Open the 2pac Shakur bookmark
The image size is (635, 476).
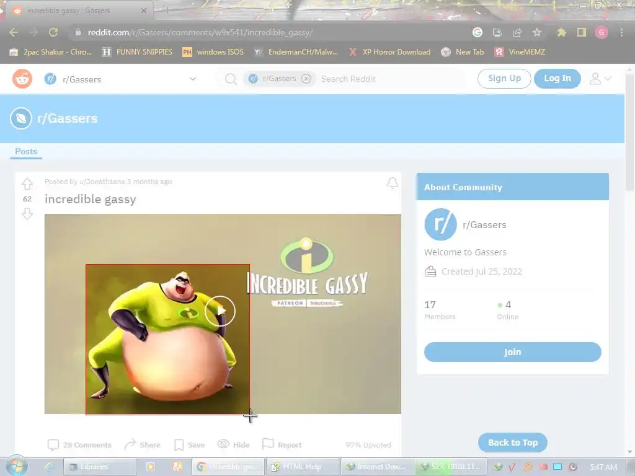51,52
